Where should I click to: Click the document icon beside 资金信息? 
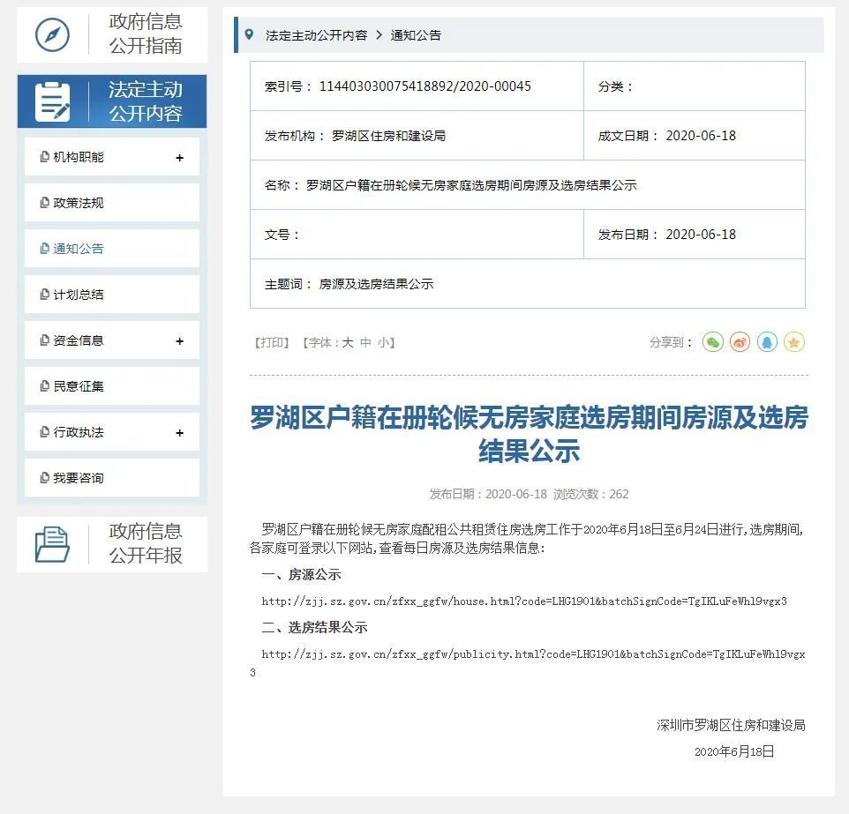pyautogui.click(x=44, y=340)
